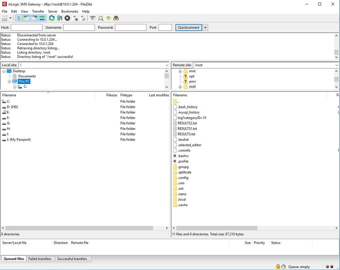Click the lock encryption icon in status bar
Viewport: 340px width, 270px height.
[x=278, y=267]
